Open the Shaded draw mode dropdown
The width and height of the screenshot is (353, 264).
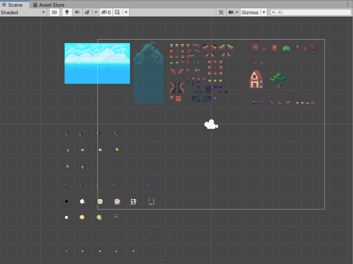point(23,12)
